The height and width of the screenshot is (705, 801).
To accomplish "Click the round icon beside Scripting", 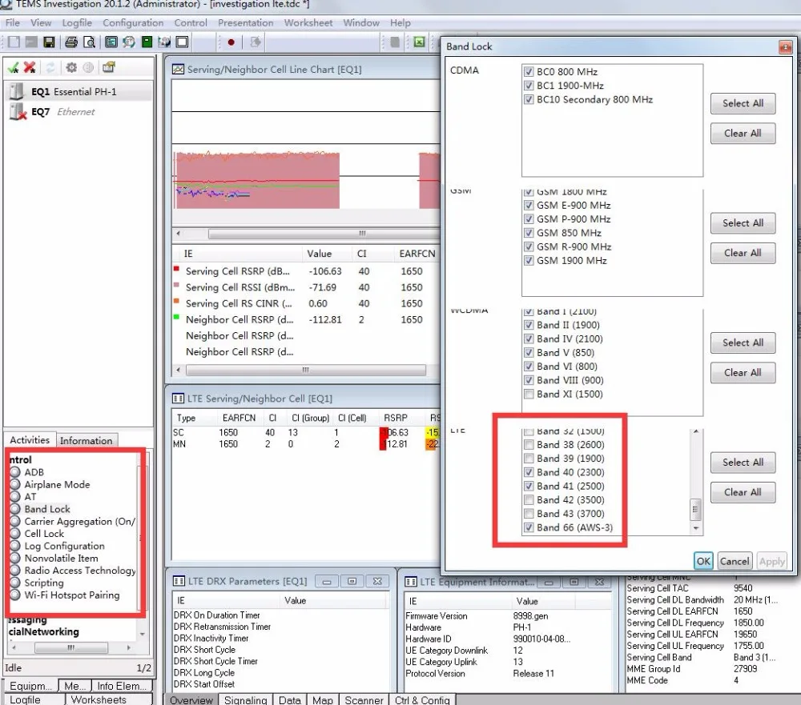I will tap(14, 583).
